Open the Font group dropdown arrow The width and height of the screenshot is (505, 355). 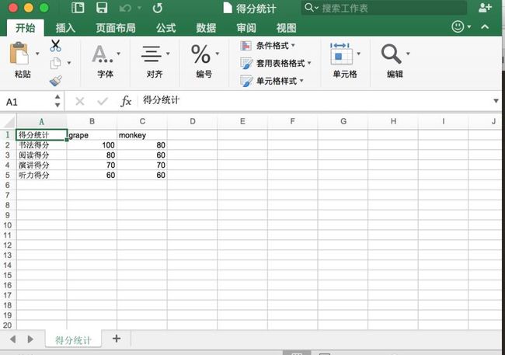pyautogui.click(x=119, y=54)
